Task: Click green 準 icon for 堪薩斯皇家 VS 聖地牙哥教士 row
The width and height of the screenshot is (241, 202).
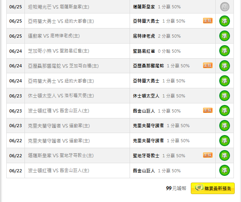Action: click(224, 156)
